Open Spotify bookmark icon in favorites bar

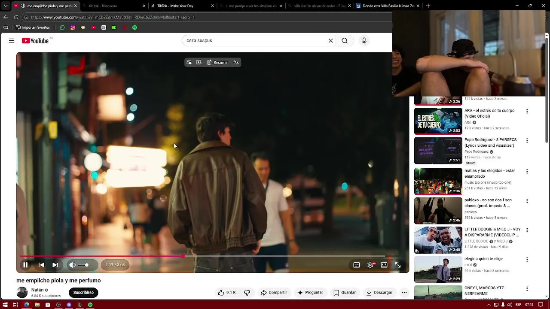click(x=134, y=27)
